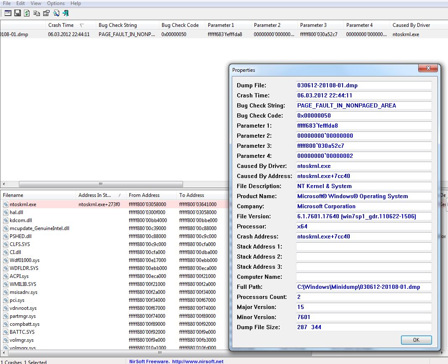Click the file icon beside partmgr.sys
The height and width of the screenshot is (364, 448).
(x=5, y=316)
